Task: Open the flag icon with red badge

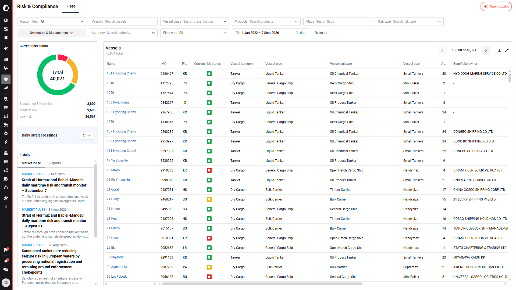Action: pos(6,250)
